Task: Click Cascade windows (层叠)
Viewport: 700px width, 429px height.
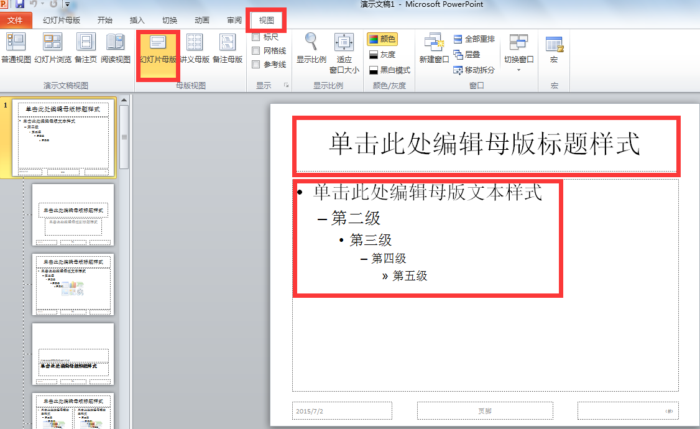Action: tap(467, 55)
